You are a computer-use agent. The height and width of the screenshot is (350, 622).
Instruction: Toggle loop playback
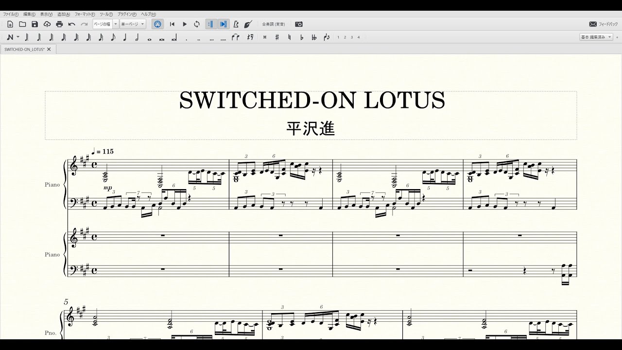coord(197,24)
